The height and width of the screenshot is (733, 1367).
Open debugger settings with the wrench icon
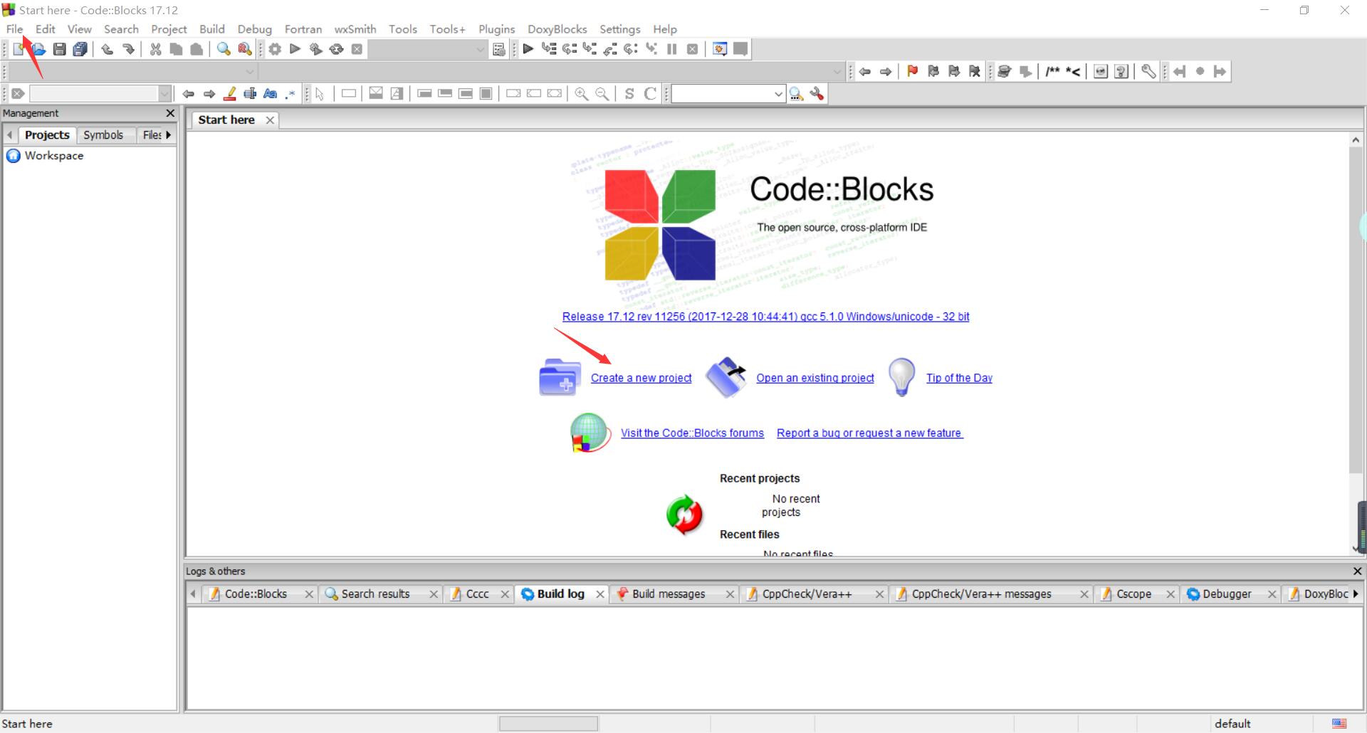(1148, 71)
